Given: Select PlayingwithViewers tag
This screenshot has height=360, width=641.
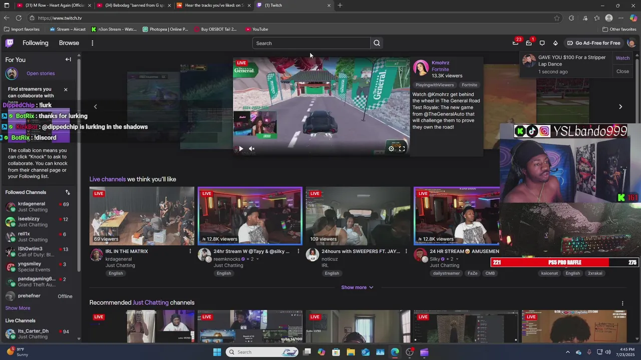Looking at the screenshot, I should (x=435, y=85).
